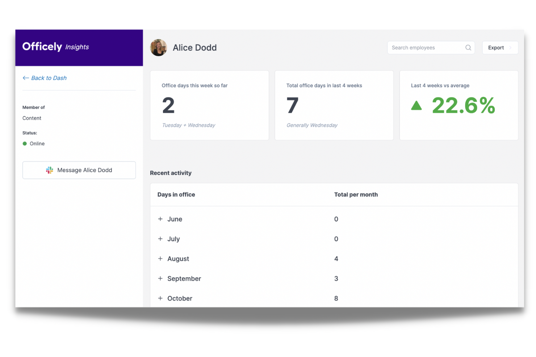The width and height of the screenshot is (536, 357).
Task: Click the chevron on the Export button
Action: click(511, 47)
